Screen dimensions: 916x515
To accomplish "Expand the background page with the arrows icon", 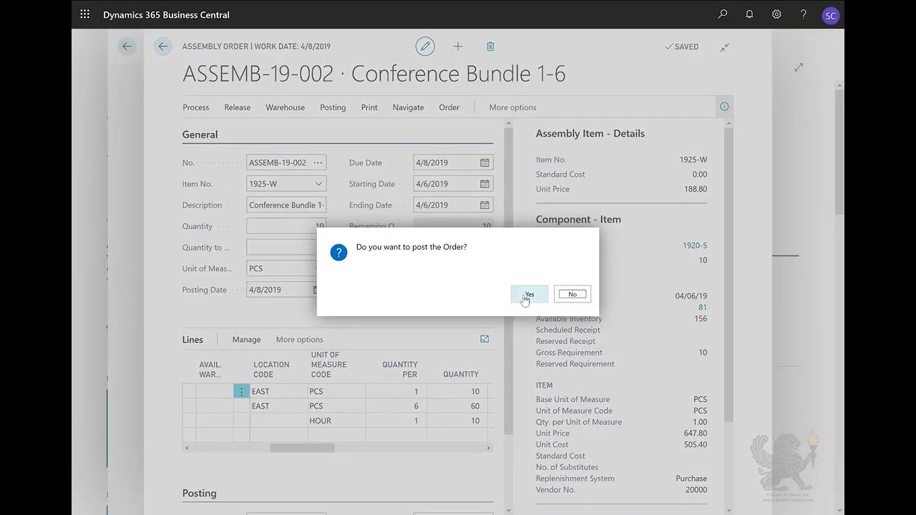I will coord(799,67).
